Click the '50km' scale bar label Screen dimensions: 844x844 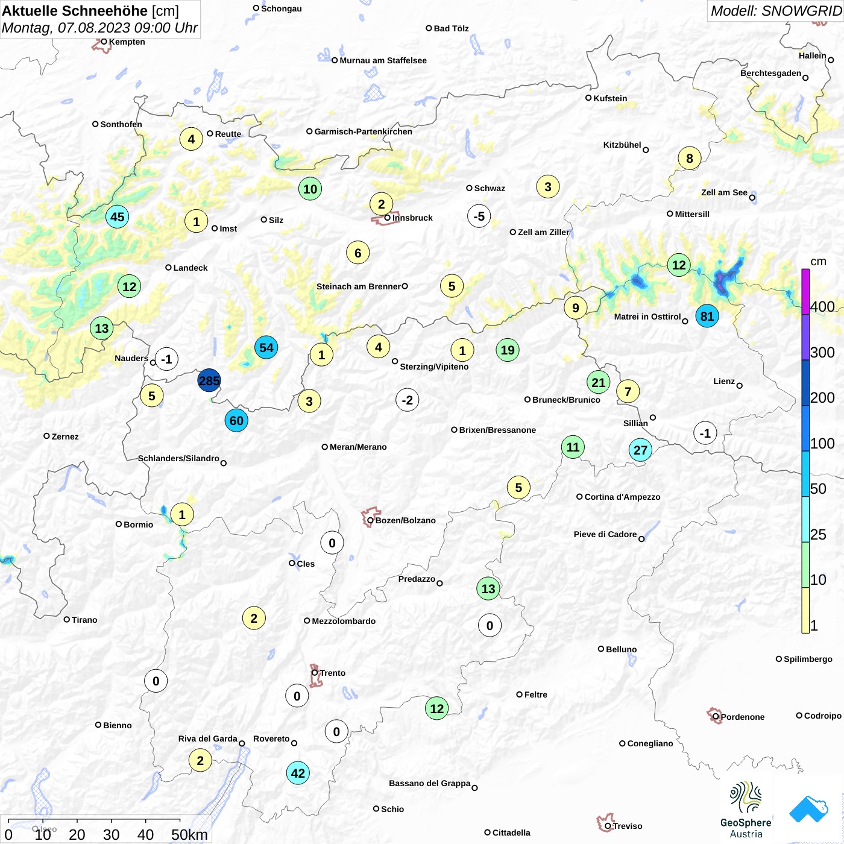click(x=189, y=834)
